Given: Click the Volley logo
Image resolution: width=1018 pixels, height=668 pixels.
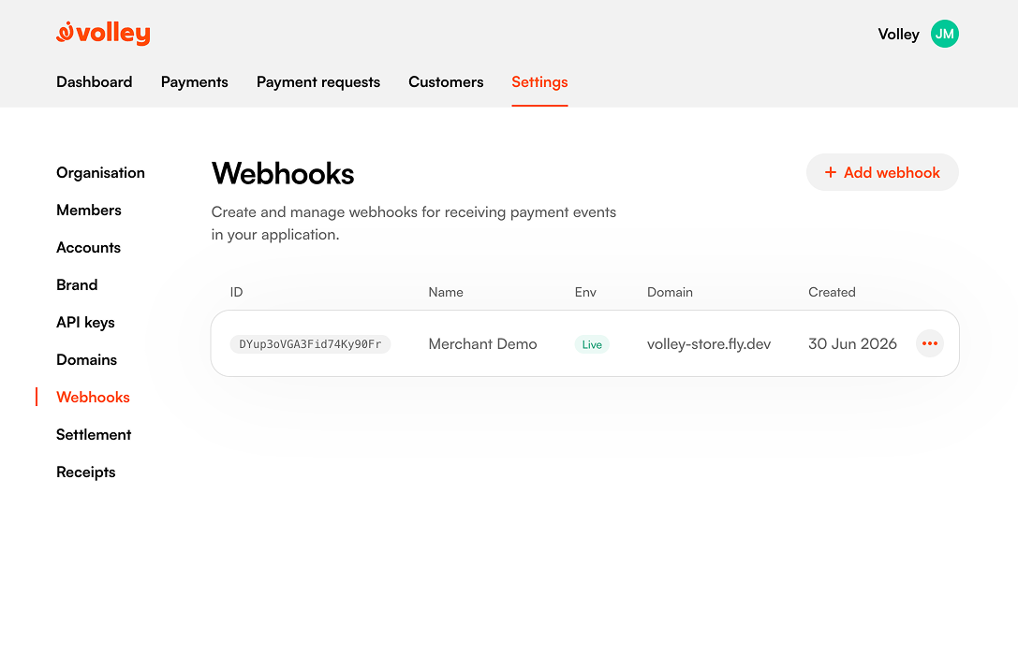Looking at the screenshot, I should coord(103,33).
